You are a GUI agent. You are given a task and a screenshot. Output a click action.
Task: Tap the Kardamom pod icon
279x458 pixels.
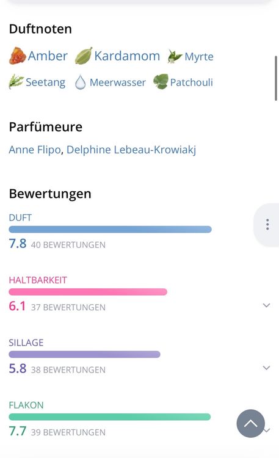[x=84, y=56]
